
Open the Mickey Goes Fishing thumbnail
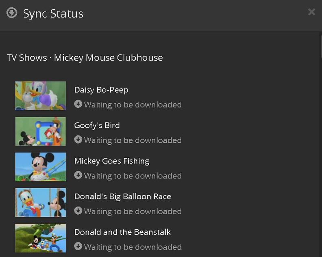pyautogui.click(x=41, y=167)
